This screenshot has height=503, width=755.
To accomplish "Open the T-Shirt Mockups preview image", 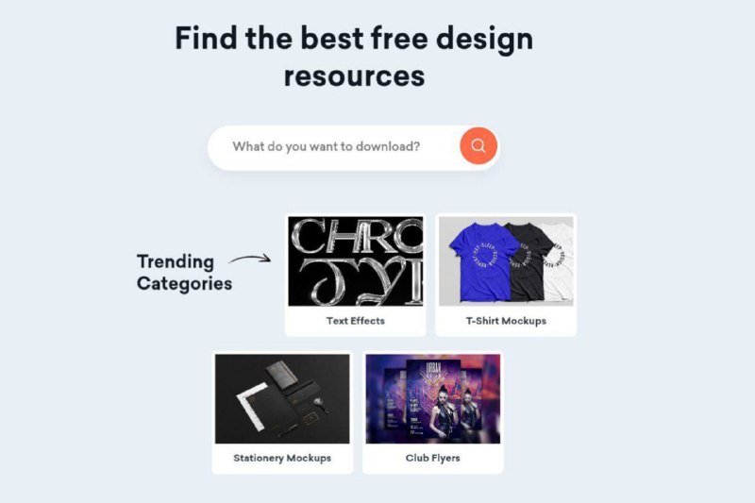I will (506, 260).
